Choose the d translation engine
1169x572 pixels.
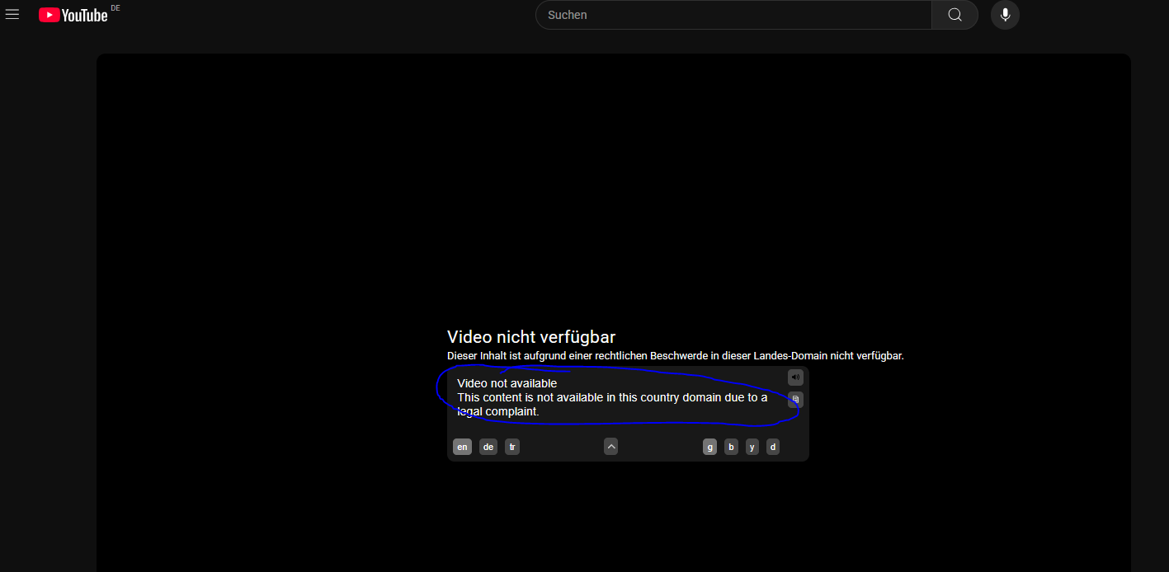coord(773,447)
